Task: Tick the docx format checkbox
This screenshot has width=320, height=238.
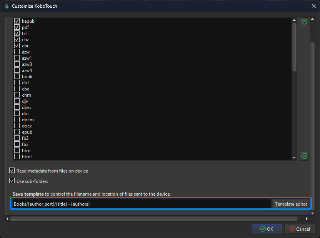Action: coord(17,126)
